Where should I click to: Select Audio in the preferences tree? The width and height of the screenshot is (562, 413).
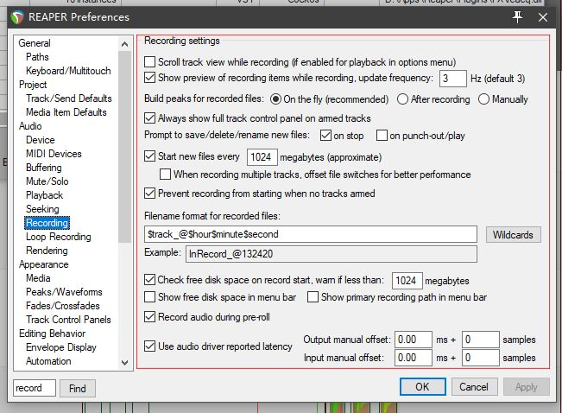30,126
